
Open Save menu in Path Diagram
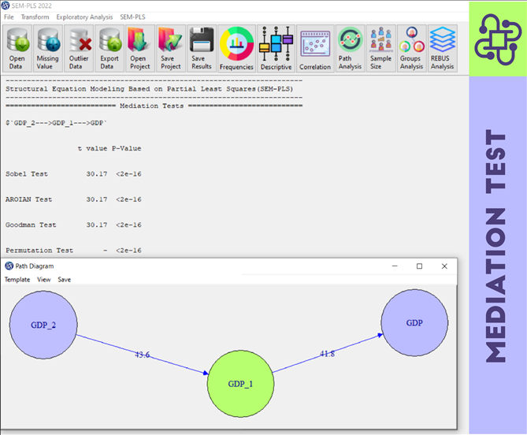64,280
